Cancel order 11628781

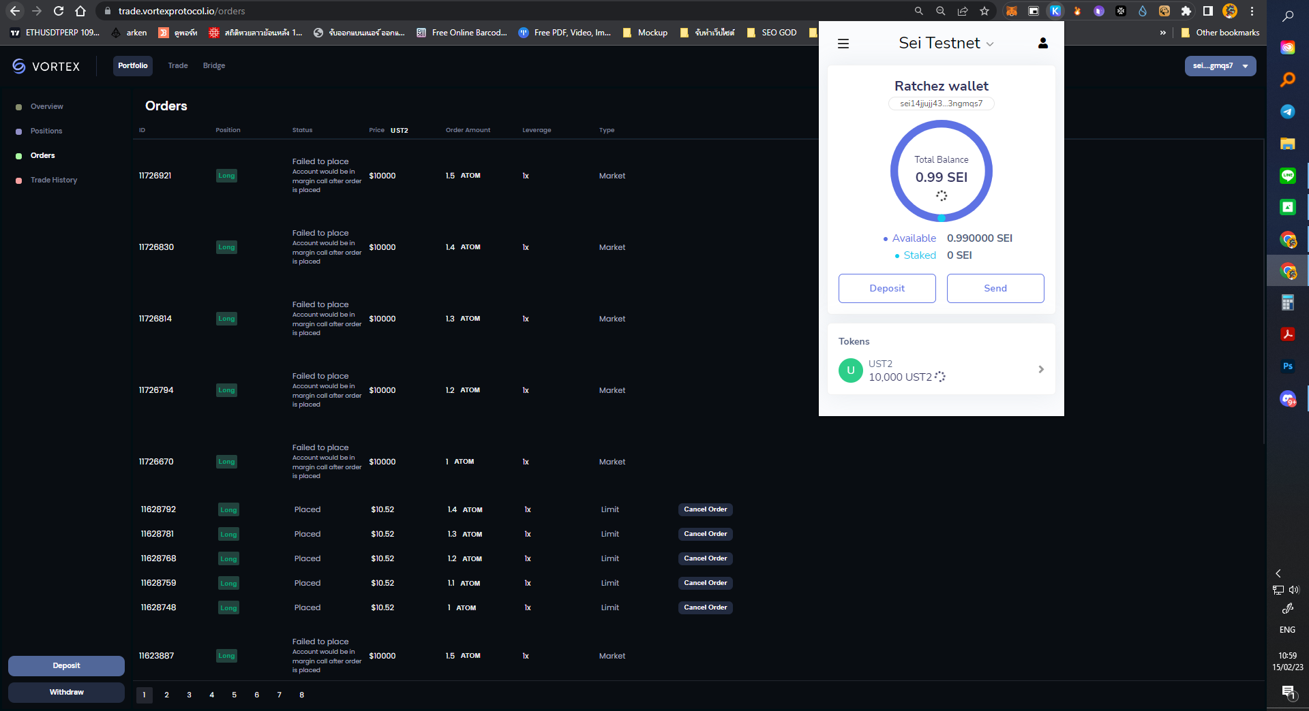pyautogui.click(x=706, y=534)
